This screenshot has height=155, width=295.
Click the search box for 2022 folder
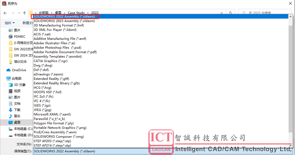(x=265, y=13)
